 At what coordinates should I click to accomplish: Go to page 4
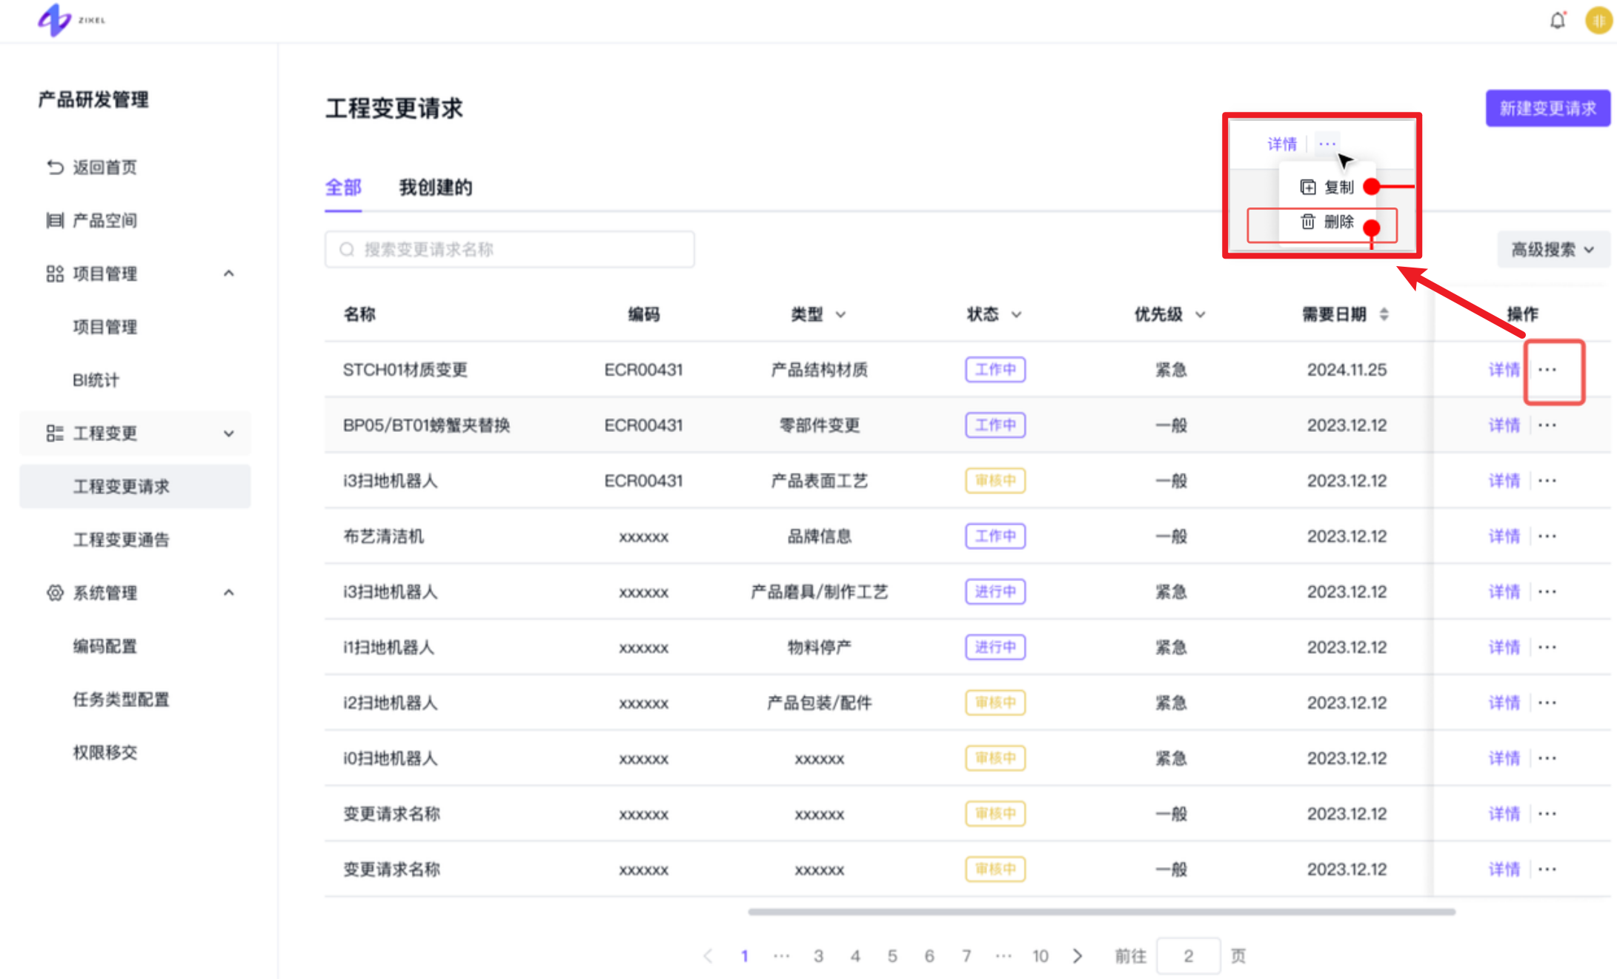tap(855, 956)
